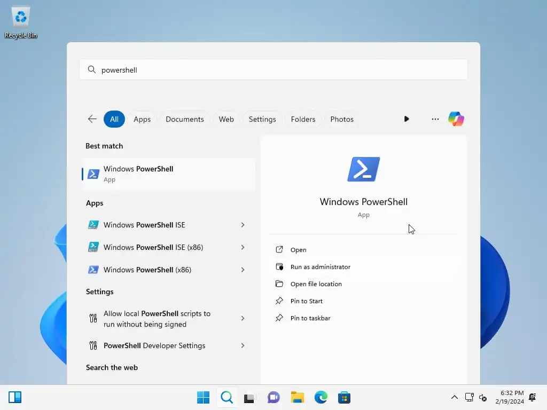Select the All filter tab

(x=114, y=119)
